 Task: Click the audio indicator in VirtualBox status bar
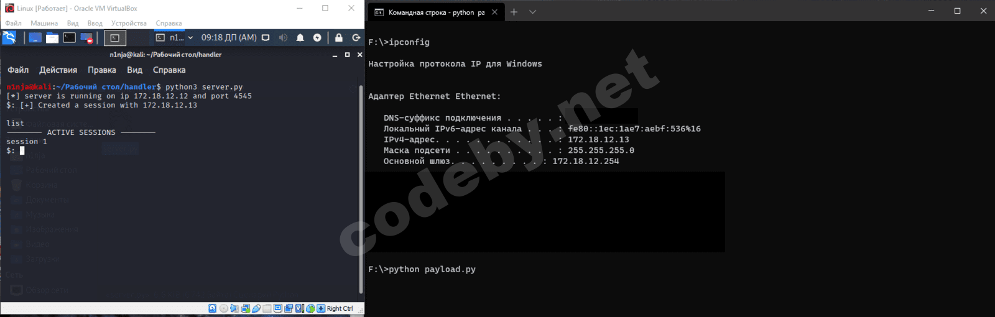234,308
